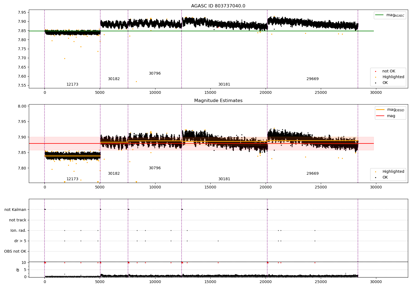
Task: Click obsid label 29669 in Magnitude Estimates plot
Action: (x=313, y=174)
